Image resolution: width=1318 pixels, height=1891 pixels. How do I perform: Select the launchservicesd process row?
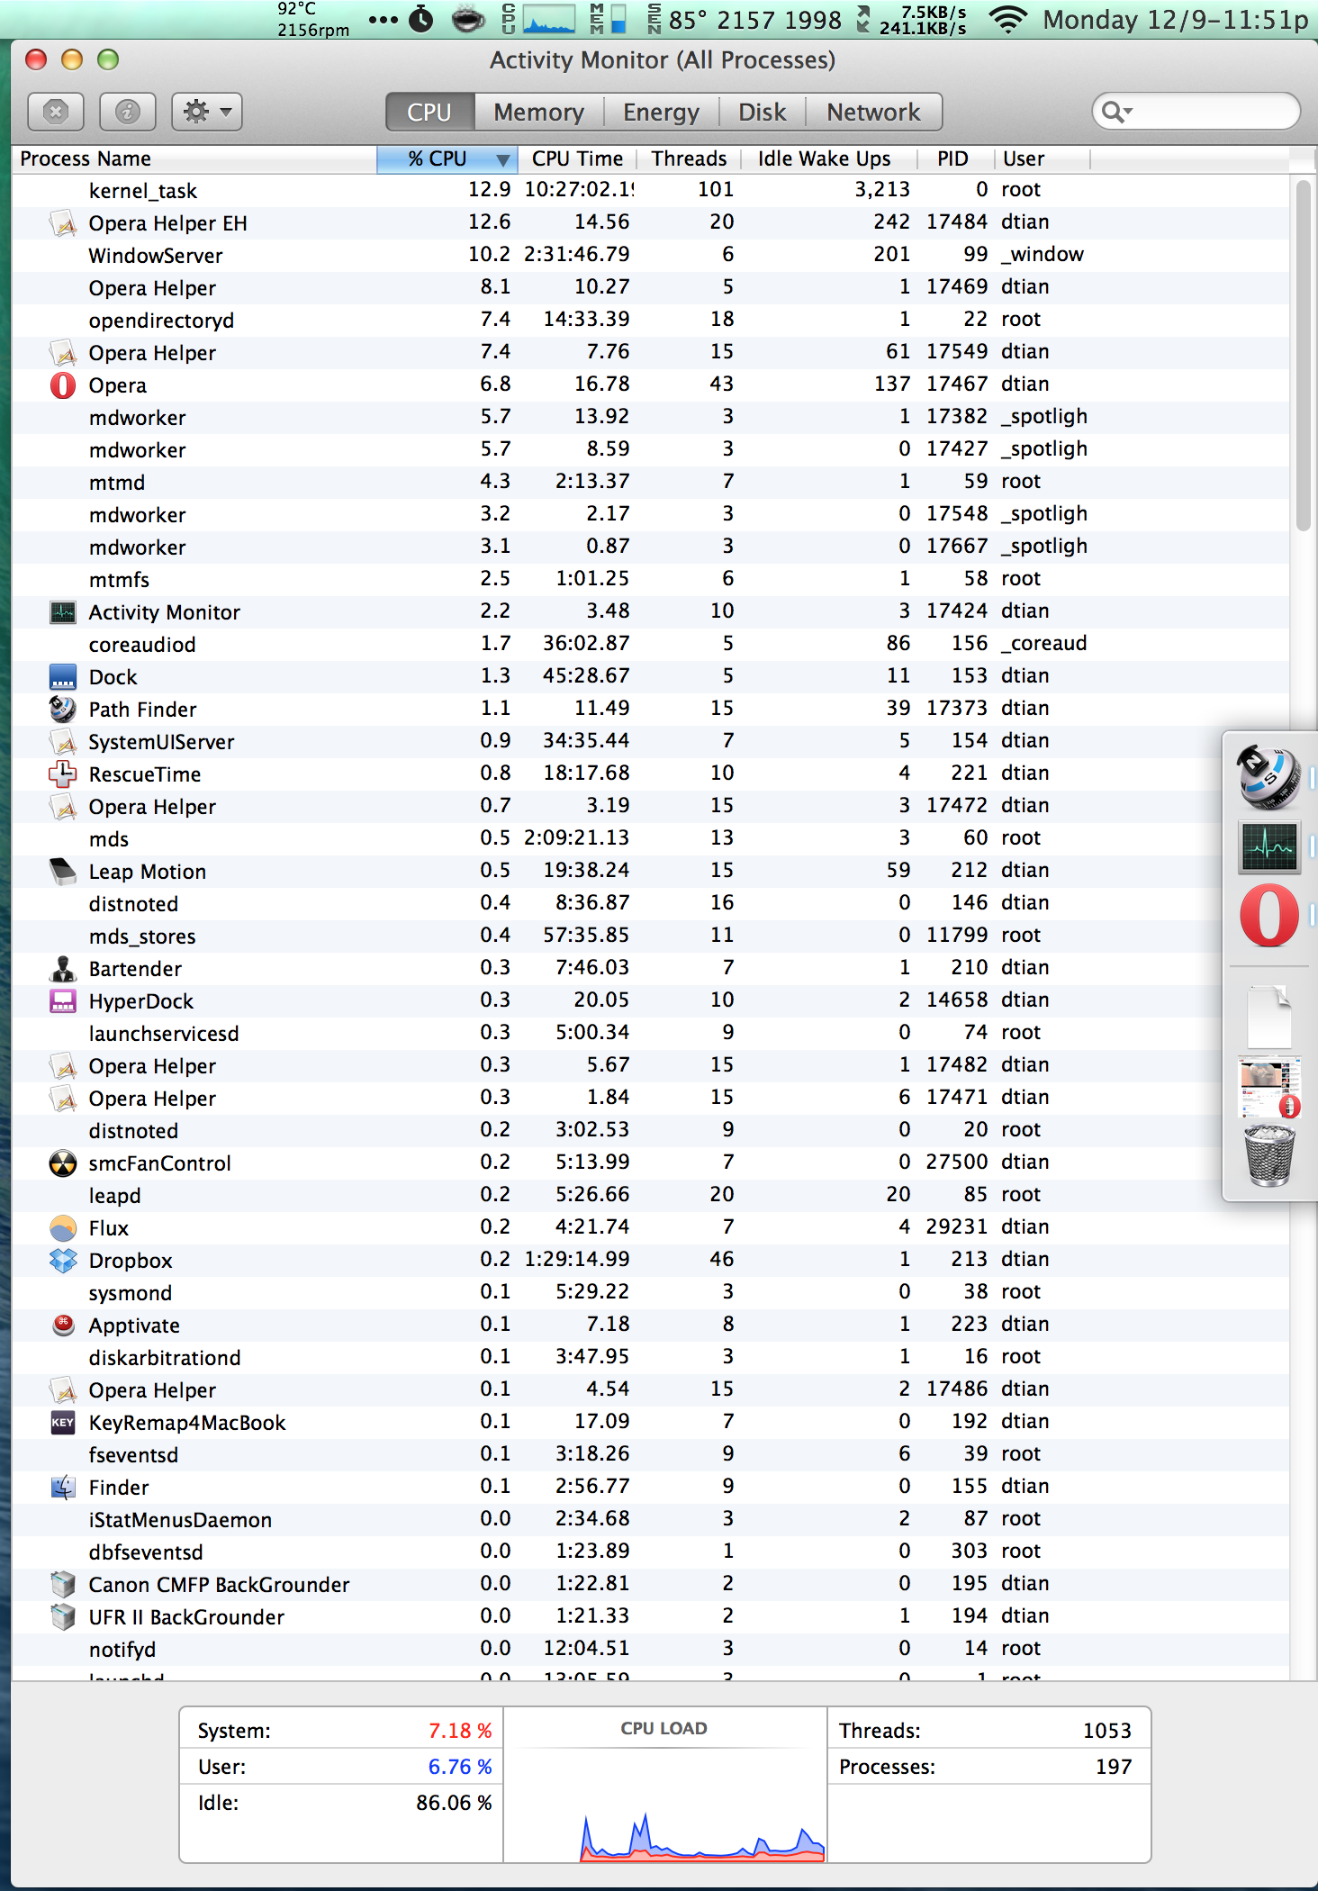pyautogui.click(x=650, y=1034)
